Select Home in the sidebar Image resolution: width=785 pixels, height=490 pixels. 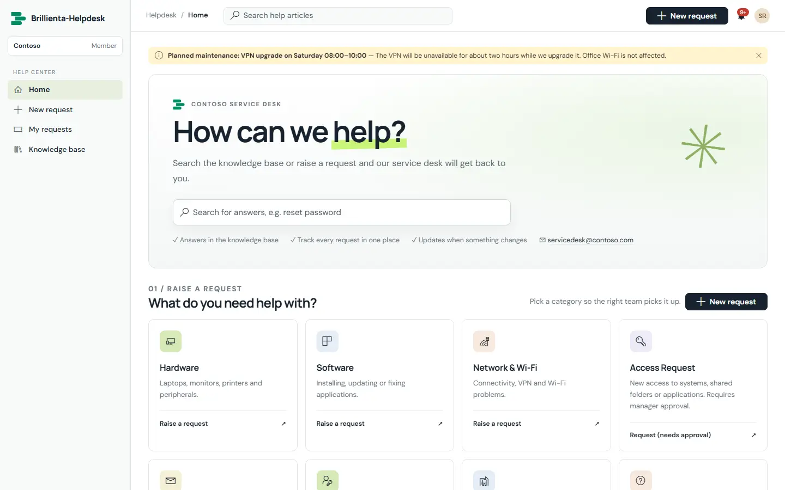click(65, 90)
